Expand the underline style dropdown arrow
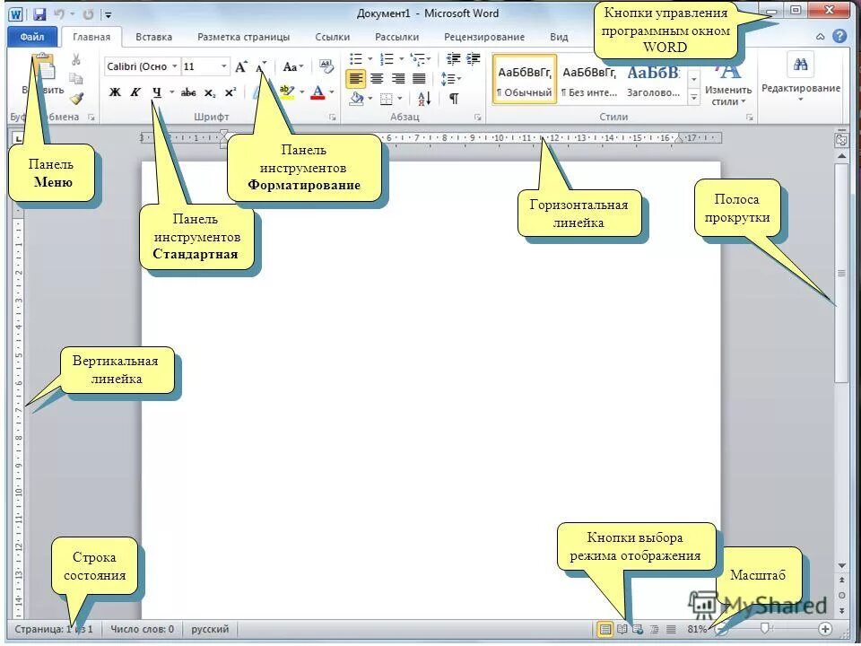Screen dimensions: 861x646 [172, 92]
